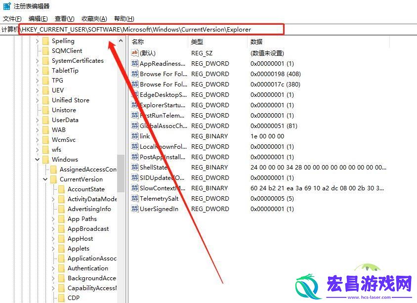
Task: Select the CDP key
Action: 74,298
